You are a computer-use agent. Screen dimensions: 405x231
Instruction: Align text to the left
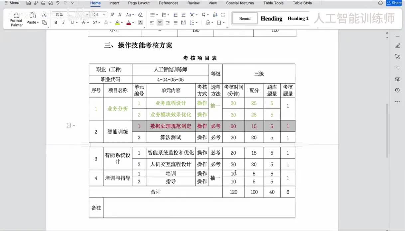152,23
